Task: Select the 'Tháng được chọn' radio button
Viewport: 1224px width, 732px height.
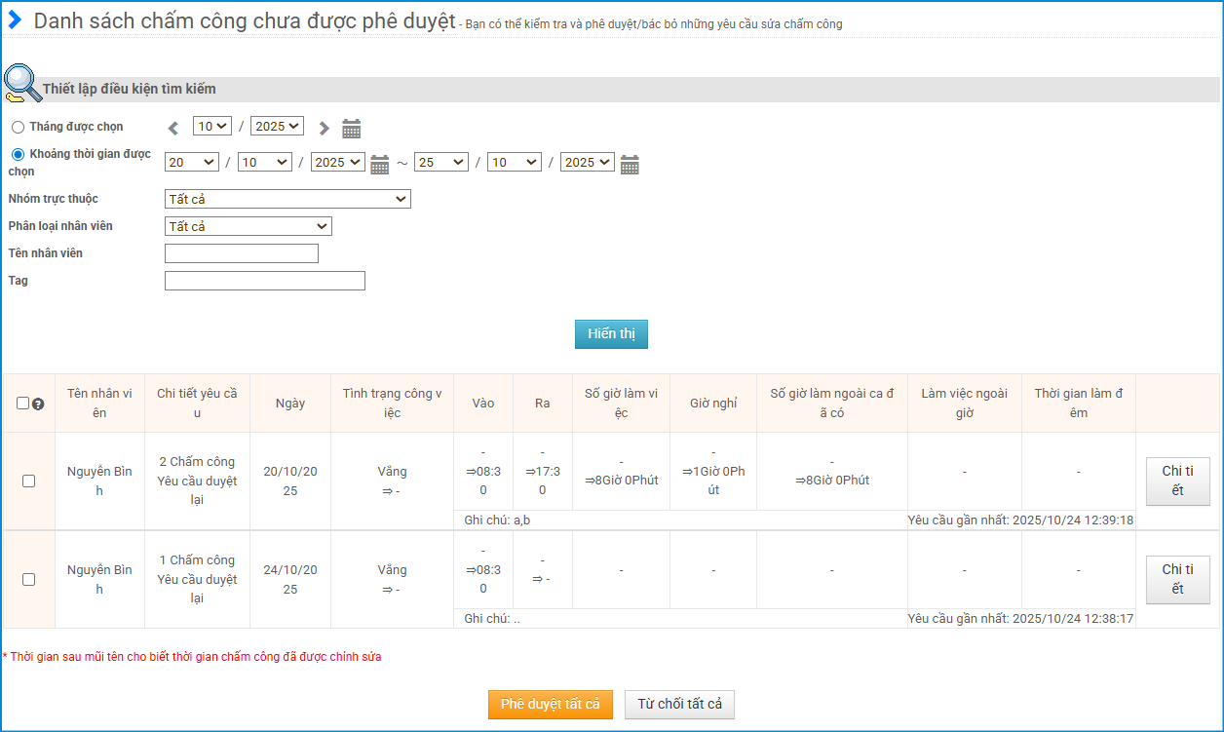Action: point(18,128)
